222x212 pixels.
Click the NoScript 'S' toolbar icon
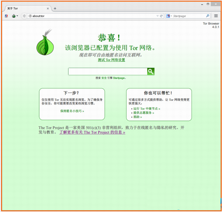coord(6,16)
